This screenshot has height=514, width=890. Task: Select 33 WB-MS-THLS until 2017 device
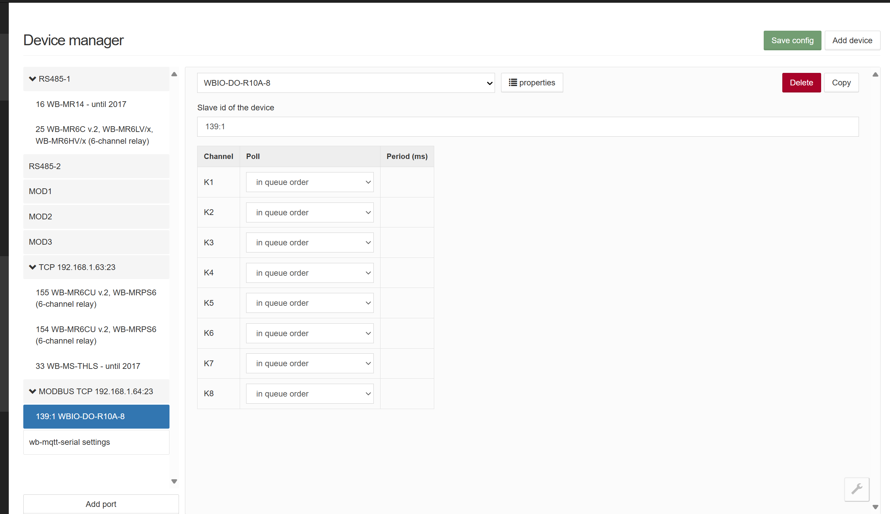88,366
